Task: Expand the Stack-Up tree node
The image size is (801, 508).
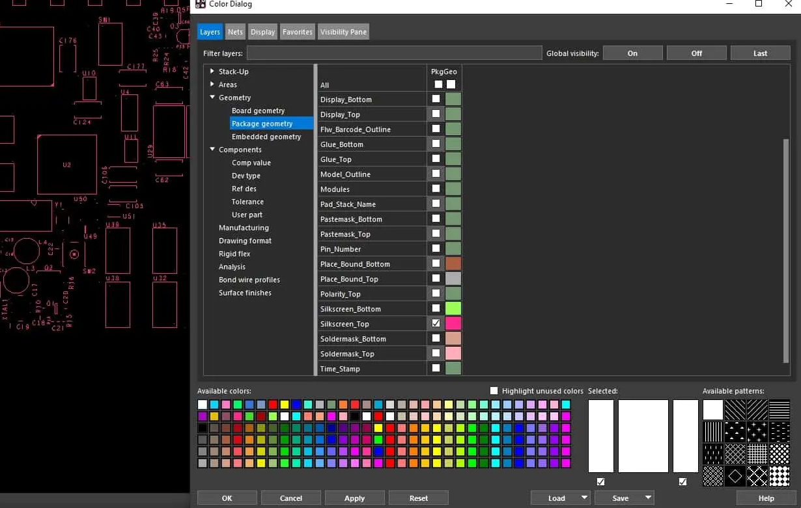Action: [x=212, y=72]
